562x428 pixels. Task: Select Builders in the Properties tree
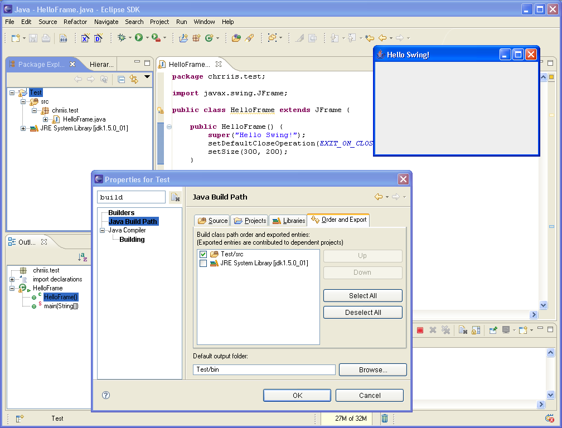click(122, 213)
